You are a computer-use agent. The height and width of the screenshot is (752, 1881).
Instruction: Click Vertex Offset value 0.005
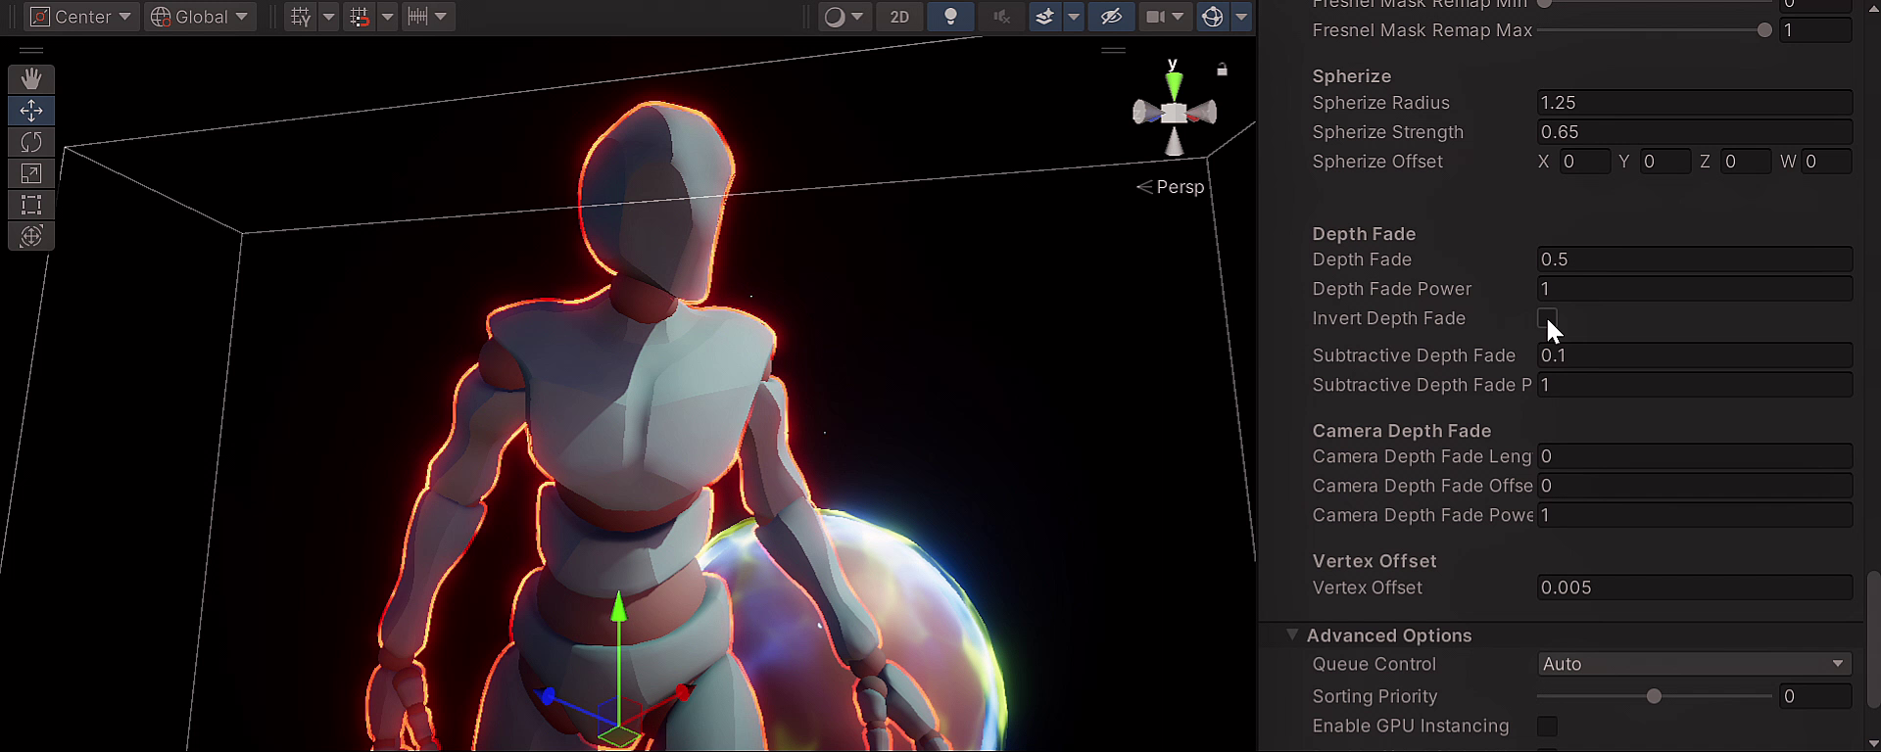(x=1694, y=587)
